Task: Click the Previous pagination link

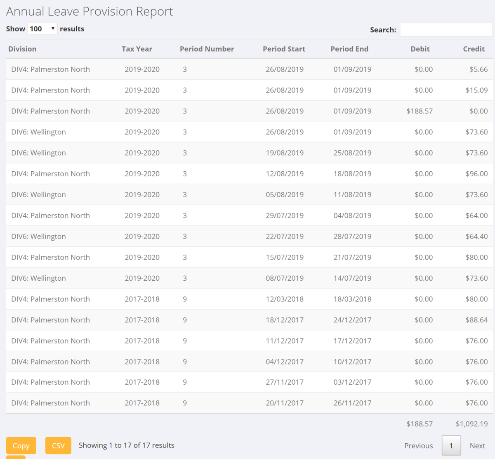Action: pyautogui.click(x=418, y=445)
